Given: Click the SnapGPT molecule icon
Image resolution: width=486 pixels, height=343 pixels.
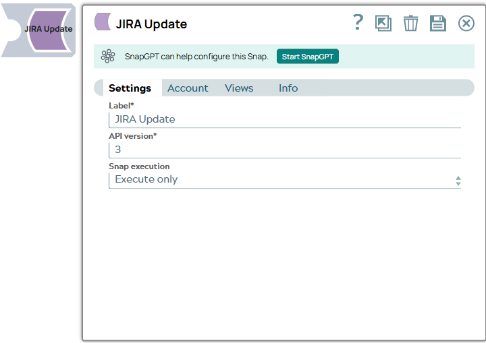Looking at the screenshot, I should pyautogui.click(x=108, y=57).
